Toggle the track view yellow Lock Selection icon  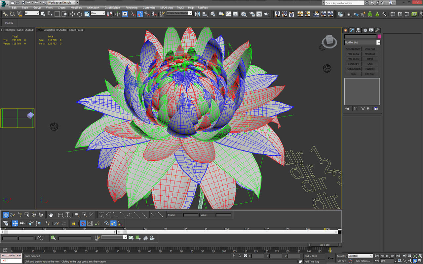(73, 223)
